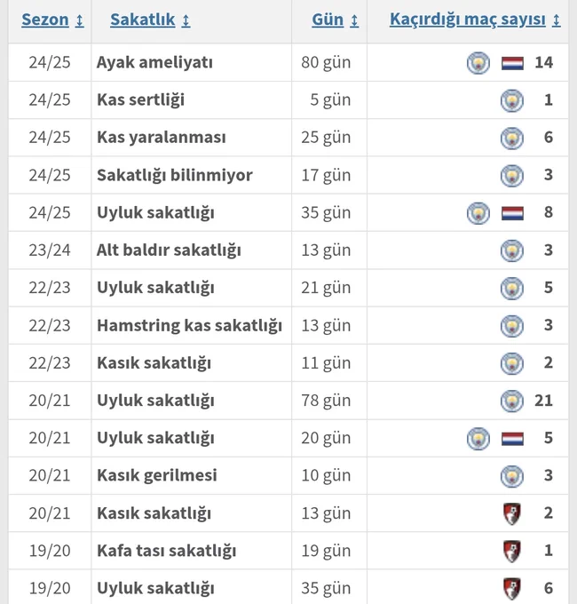Sort table by Sezon column
The width and height of the screenshot is (577, 604).
[x=45, y=20]
